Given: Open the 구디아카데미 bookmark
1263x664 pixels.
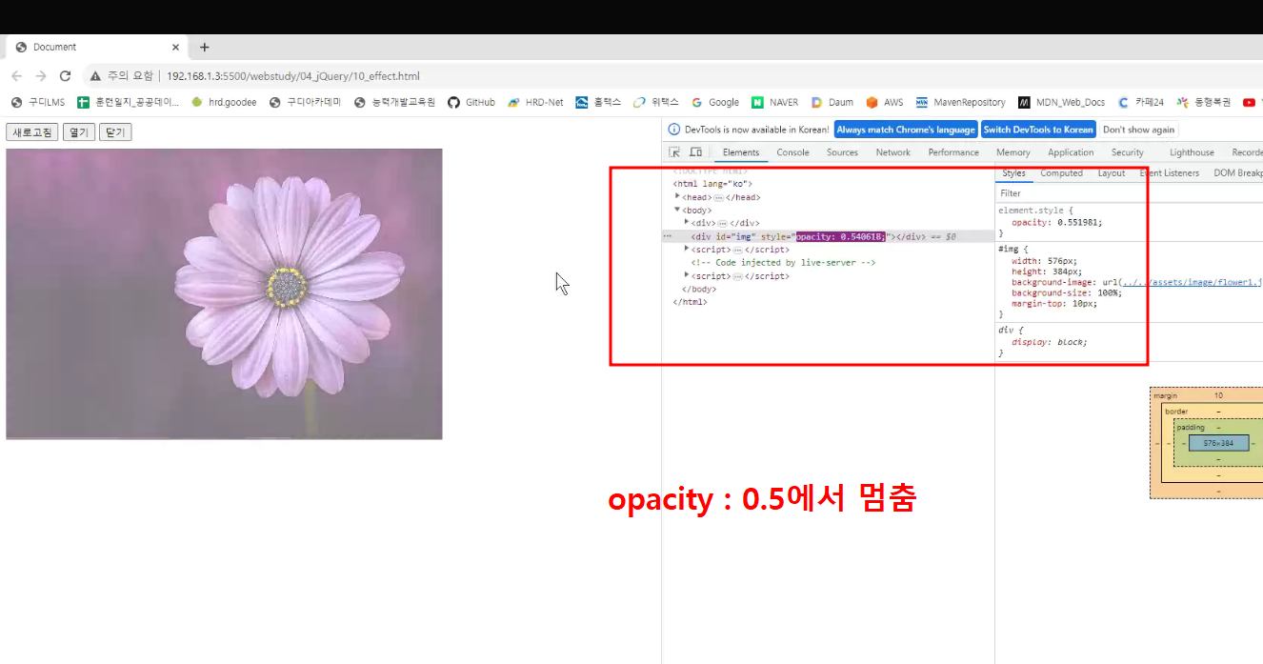Looking at the screenshot, I should point(305,102).
